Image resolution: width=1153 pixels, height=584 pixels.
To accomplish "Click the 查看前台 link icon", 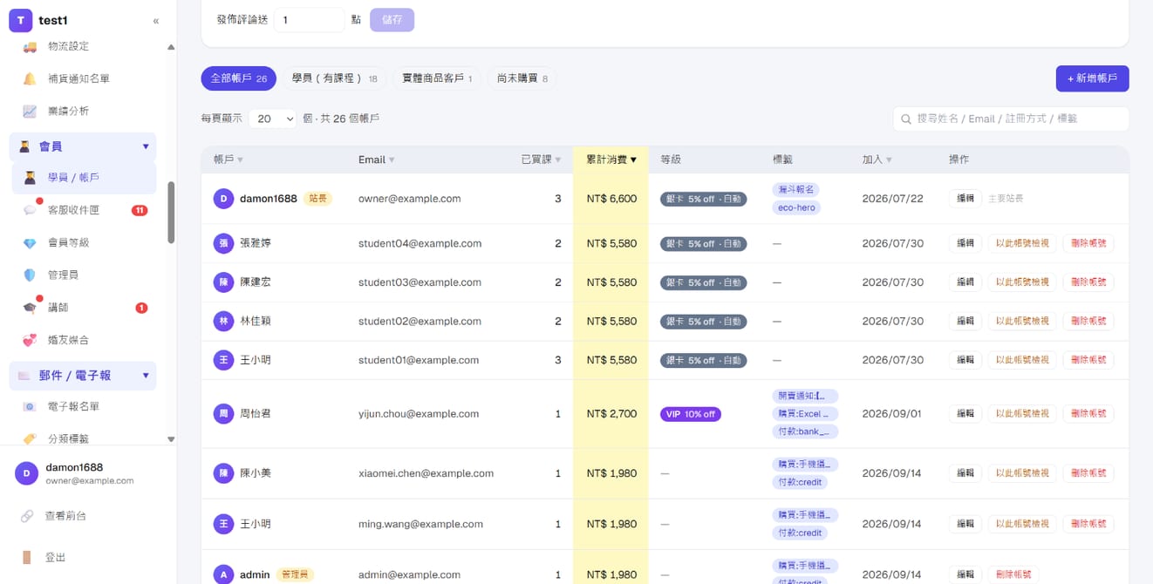I will [x=27, y=516].
